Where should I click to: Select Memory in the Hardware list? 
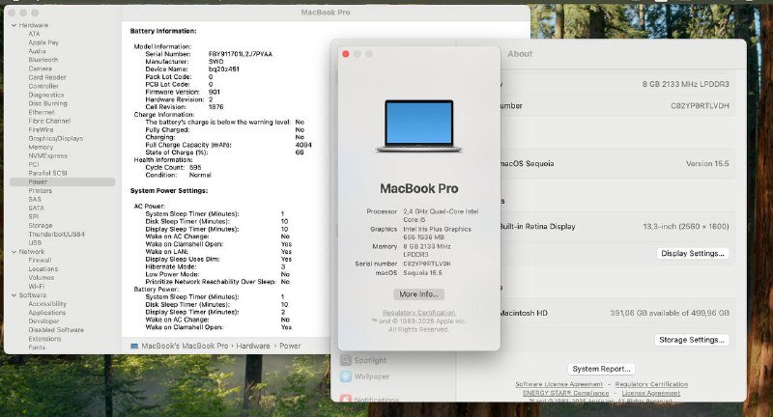(x=41, y=148)
